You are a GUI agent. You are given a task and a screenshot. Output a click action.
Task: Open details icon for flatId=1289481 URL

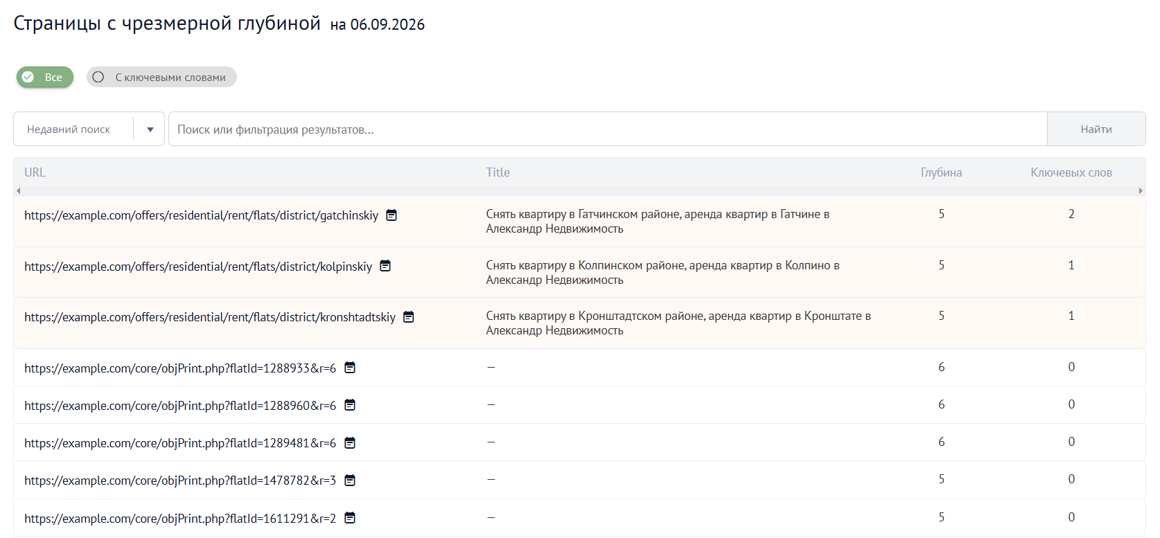tap(350, 443)
